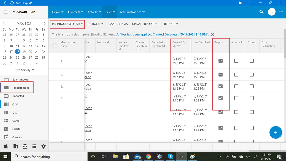286x161 pixels.
Task: Toggle Errored checkbox in row 6
Action: coord(252,128)
